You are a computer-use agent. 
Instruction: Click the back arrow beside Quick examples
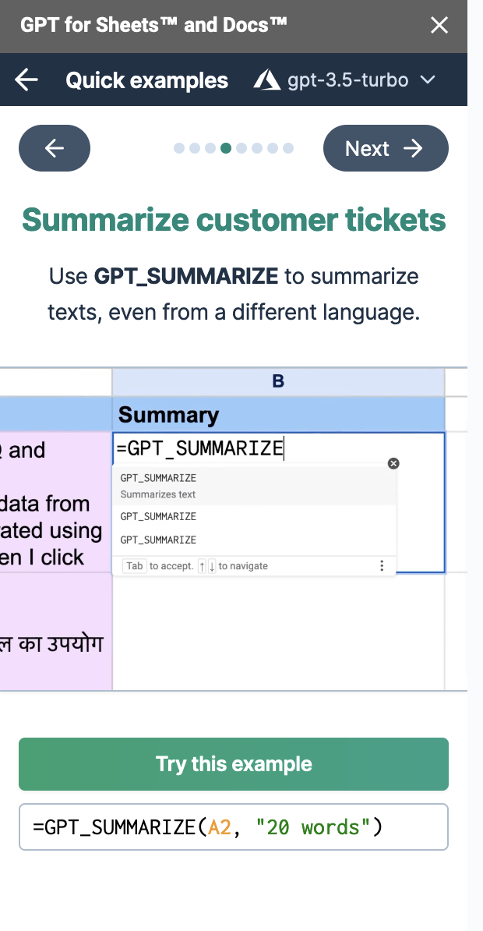26,80
